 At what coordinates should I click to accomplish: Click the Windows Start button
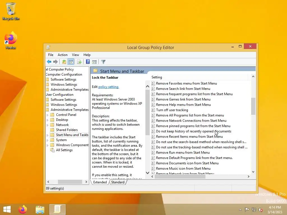7,209
